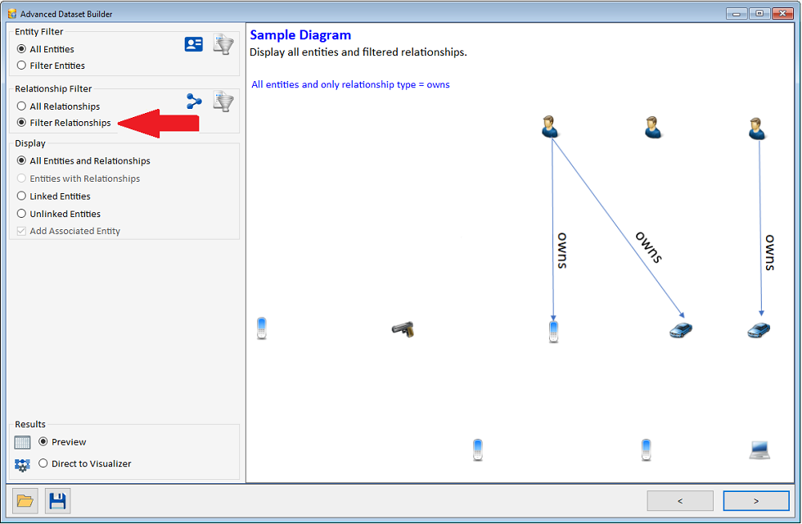Click the save floppy disk icon
This screenshot has width=802, height=524.
point(57,501)
